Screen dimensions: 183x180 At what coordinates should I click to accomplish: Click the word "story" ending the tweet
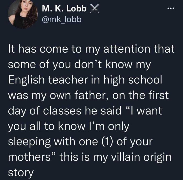pyautogui.click(x=21, y=173)
